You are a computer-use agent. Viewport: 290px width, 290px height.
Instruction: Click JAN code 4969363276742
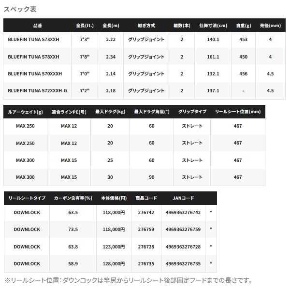click(x=183, y=213)
